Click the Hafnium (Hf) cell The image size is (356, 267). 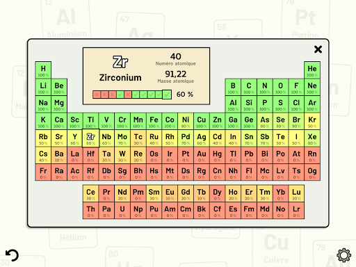coord(90,155)
